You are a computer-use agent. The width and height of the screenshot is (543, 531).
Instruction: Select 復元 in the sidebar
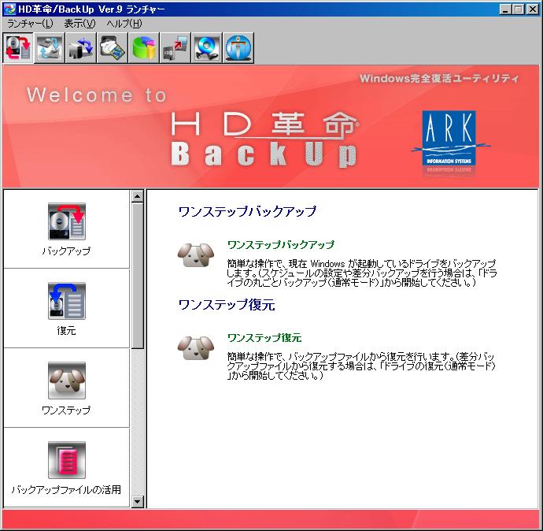click(x=66, y=309)
